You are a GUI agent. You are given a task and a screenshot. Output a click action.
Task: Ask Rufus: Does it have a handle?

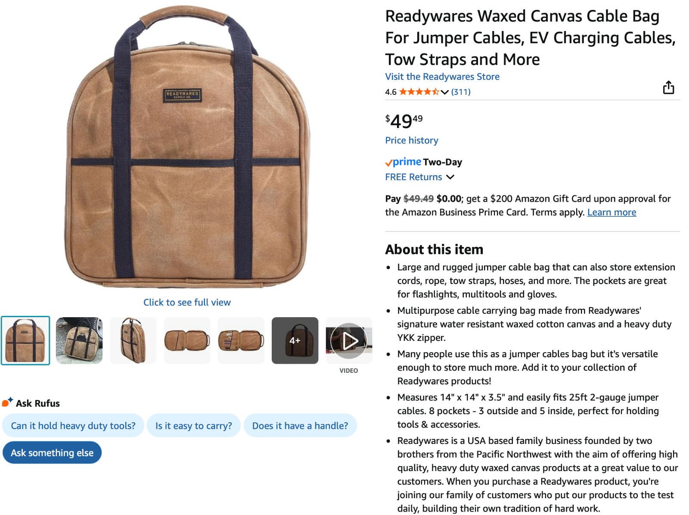click(300, 426)
